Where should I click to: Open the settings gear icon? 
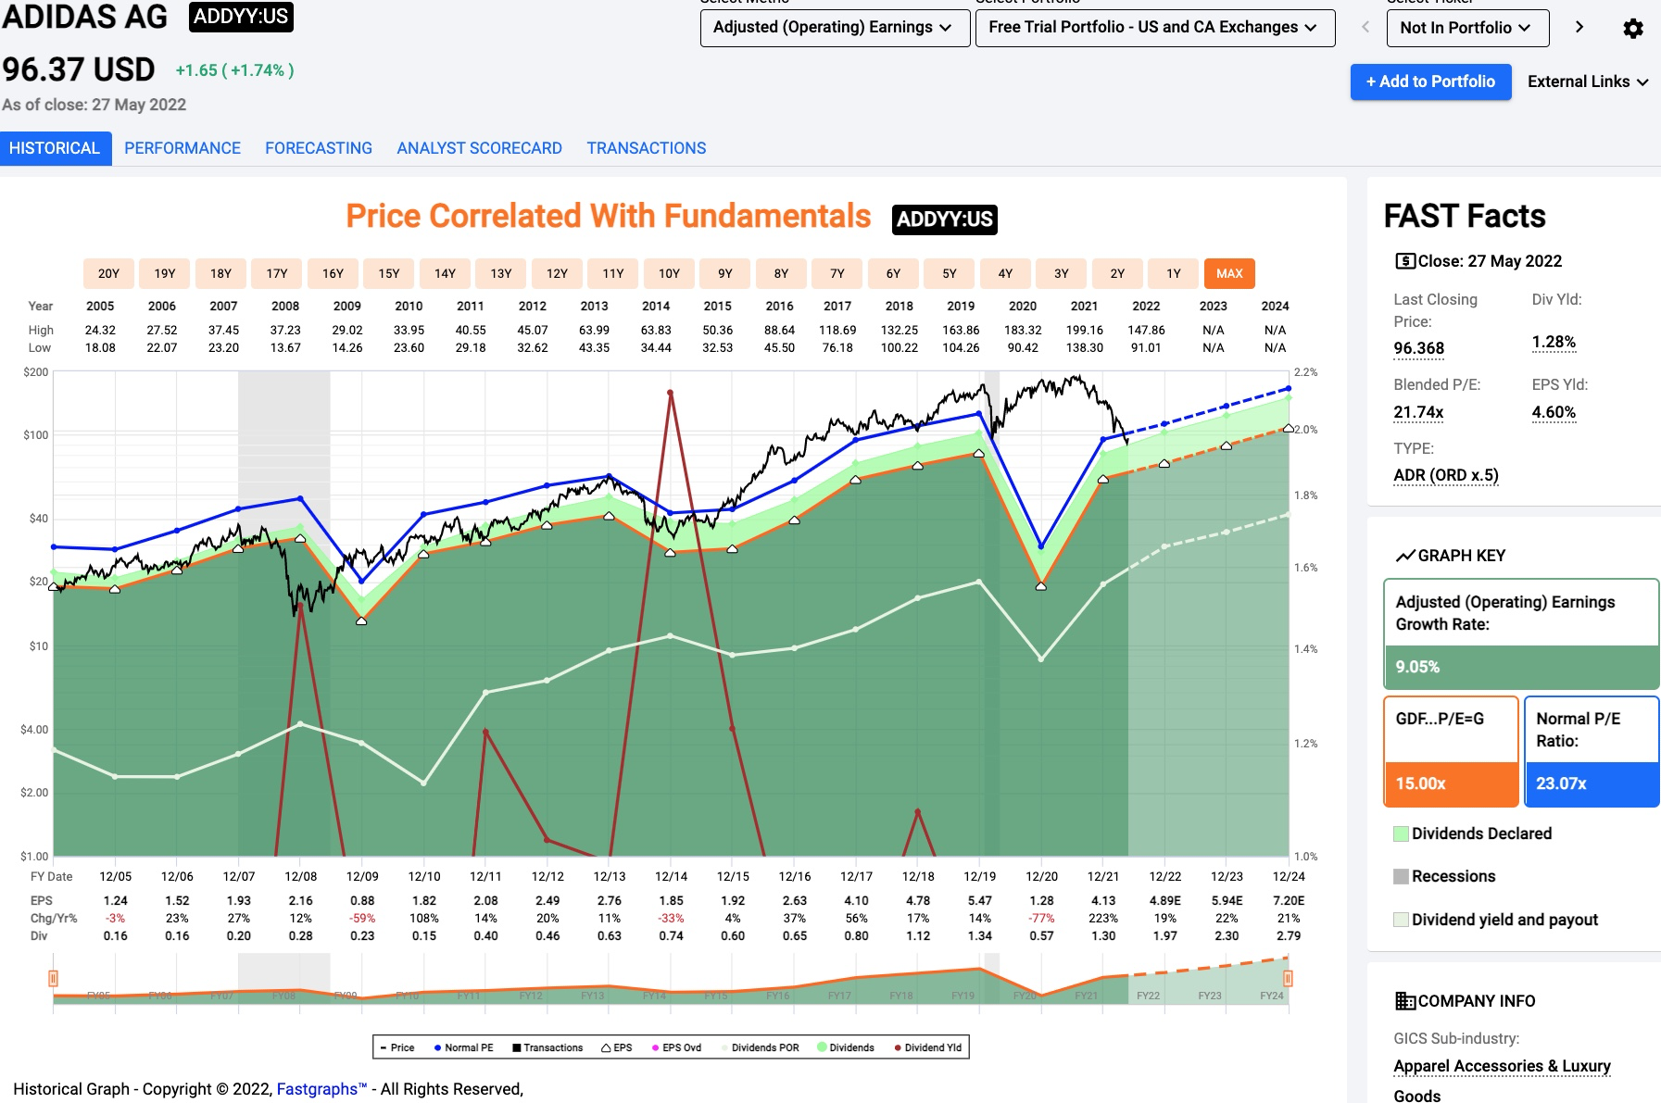[x=1633, y=28]
